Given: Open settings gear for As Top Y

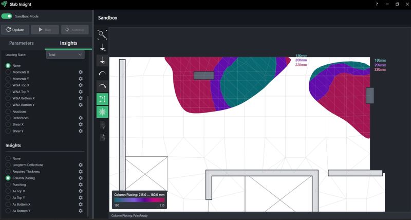Looking at the screenshot, I should pos(81,198).
